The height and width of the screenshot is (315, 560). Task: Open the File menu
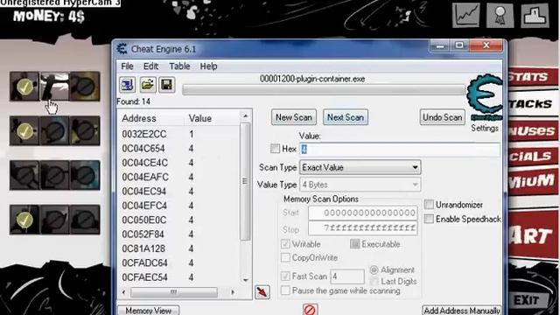[127, 66]
